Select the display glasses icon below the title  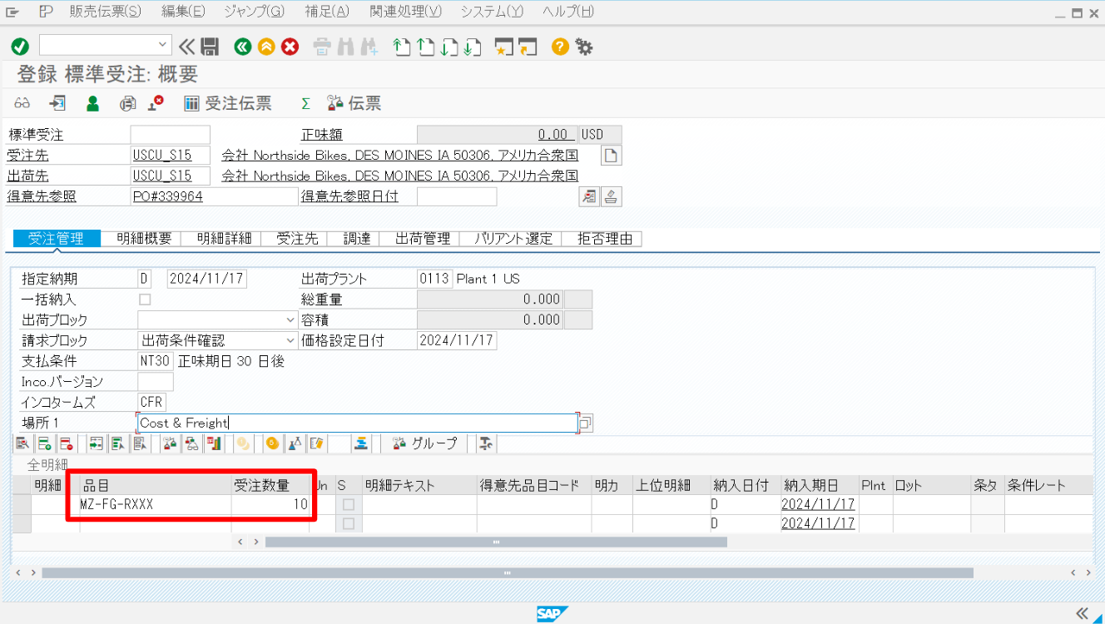click(21, 102)
